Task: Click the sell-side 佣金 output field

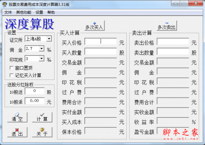Action: coord(173,71)
